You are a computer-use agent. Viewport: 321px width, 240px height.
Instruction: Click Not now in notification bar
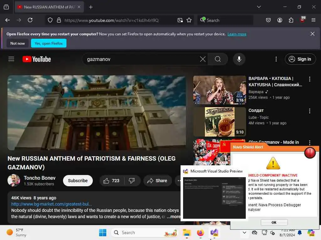pos(18,43)
